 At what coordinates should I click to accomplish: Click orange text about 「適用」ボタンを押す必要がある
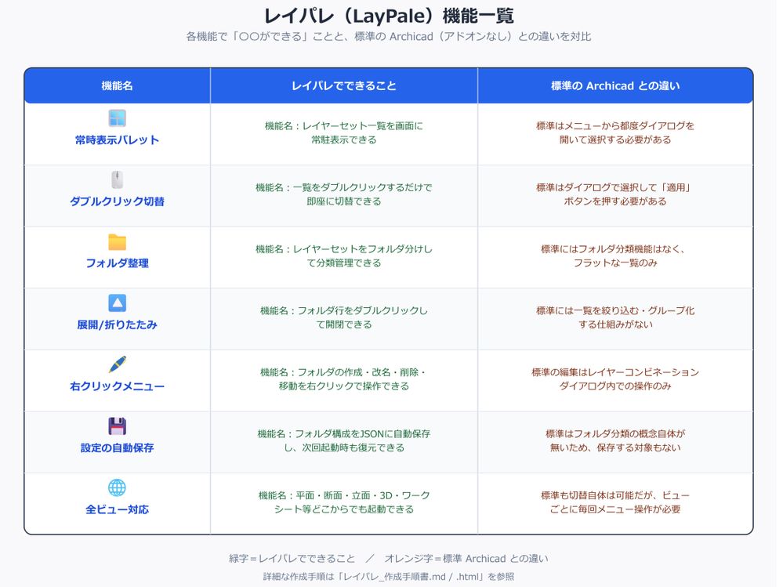tap(615, 194)
